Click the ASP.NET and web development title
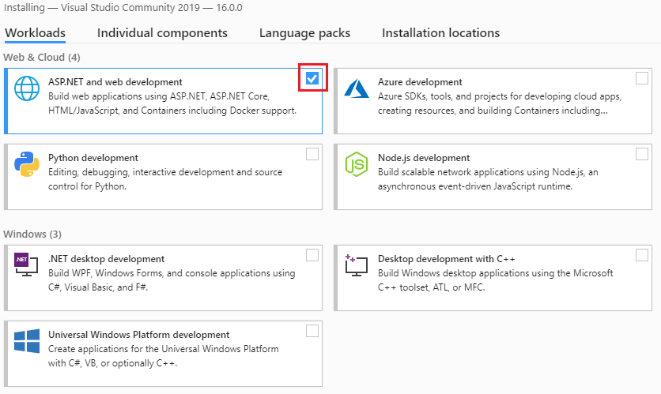661x394 pixels. [x=115, y=82]
